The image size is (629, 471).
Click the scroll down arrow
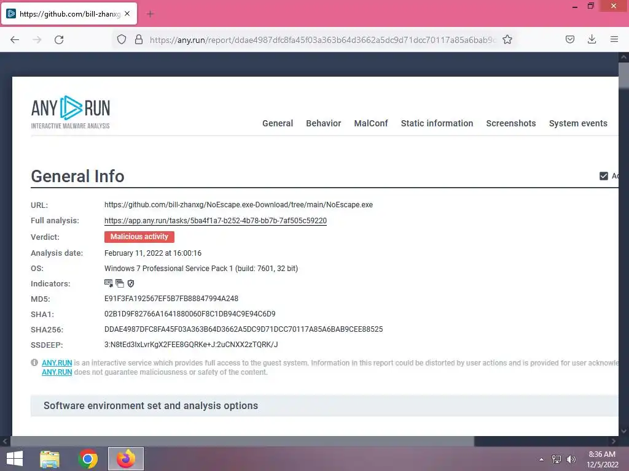click(624, 431)
